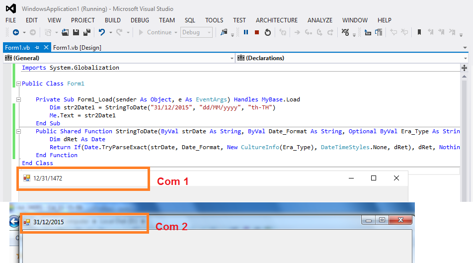Viewport: 473px width, 263px height.
Task: Click the next bookmark icon
Action: click(441, 32)
